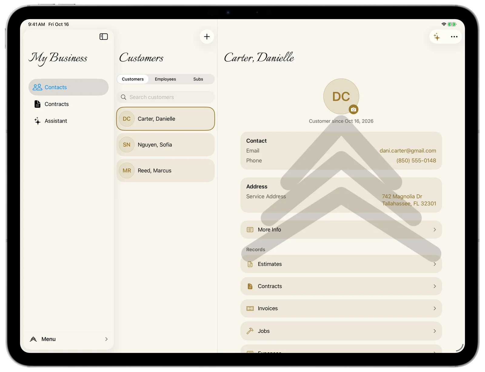Screen dimensions: 485x372
Task: Click the MR avatar for Reed
Action: point(127,171)
